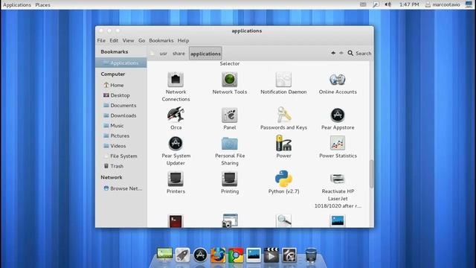Go to the share path segment

point(178,54)
